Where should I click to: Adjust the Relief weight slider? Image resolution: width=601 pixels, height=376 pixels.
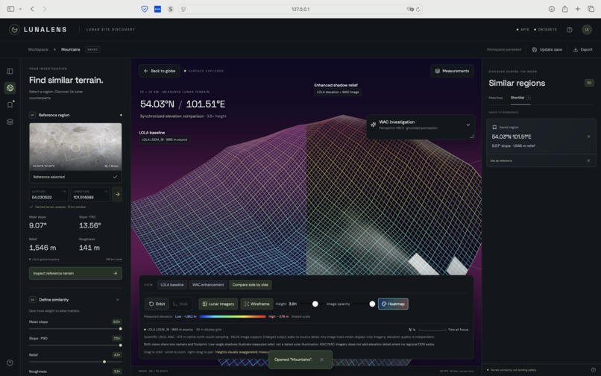point(75,362)
